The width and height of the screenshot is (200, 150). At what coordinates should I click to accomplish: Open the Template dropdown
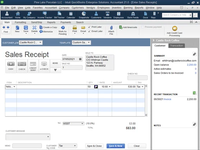click(88, 43)
